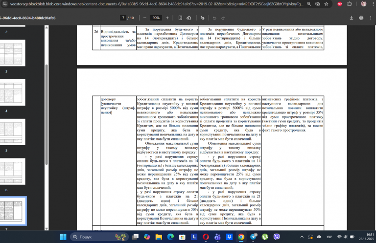This screenshot has width=376, height=243.
Task: Click the taskbar search box 'Пошук'
Action: (x=99, y=237)
